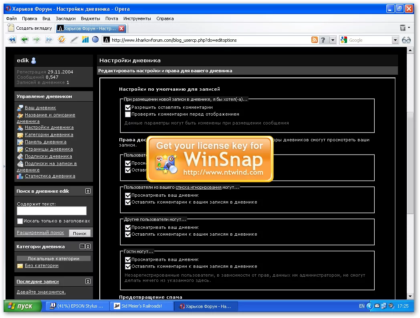This screenshot has width=420, height=318.
Task: Click the user status icon beside edik
Action: tap(34, 60)
